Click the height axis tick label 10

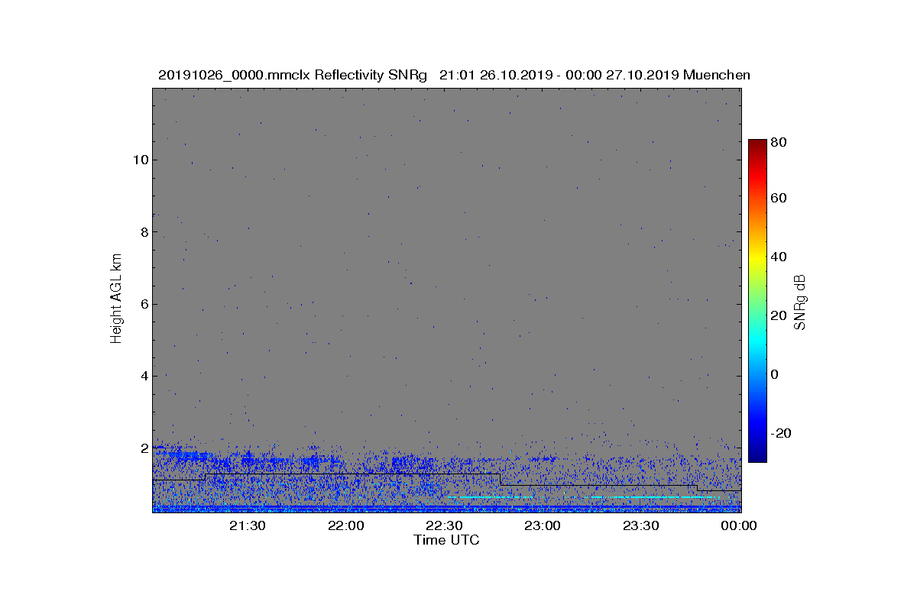pyautogui.click(x=140, y=160)
